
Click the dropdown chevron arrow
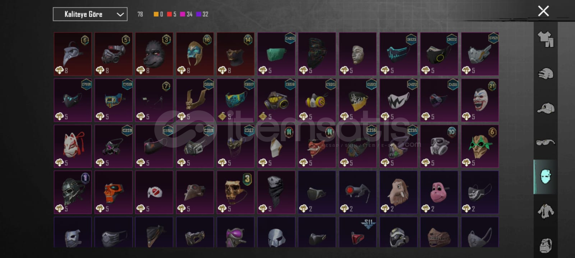pos(120,14)
